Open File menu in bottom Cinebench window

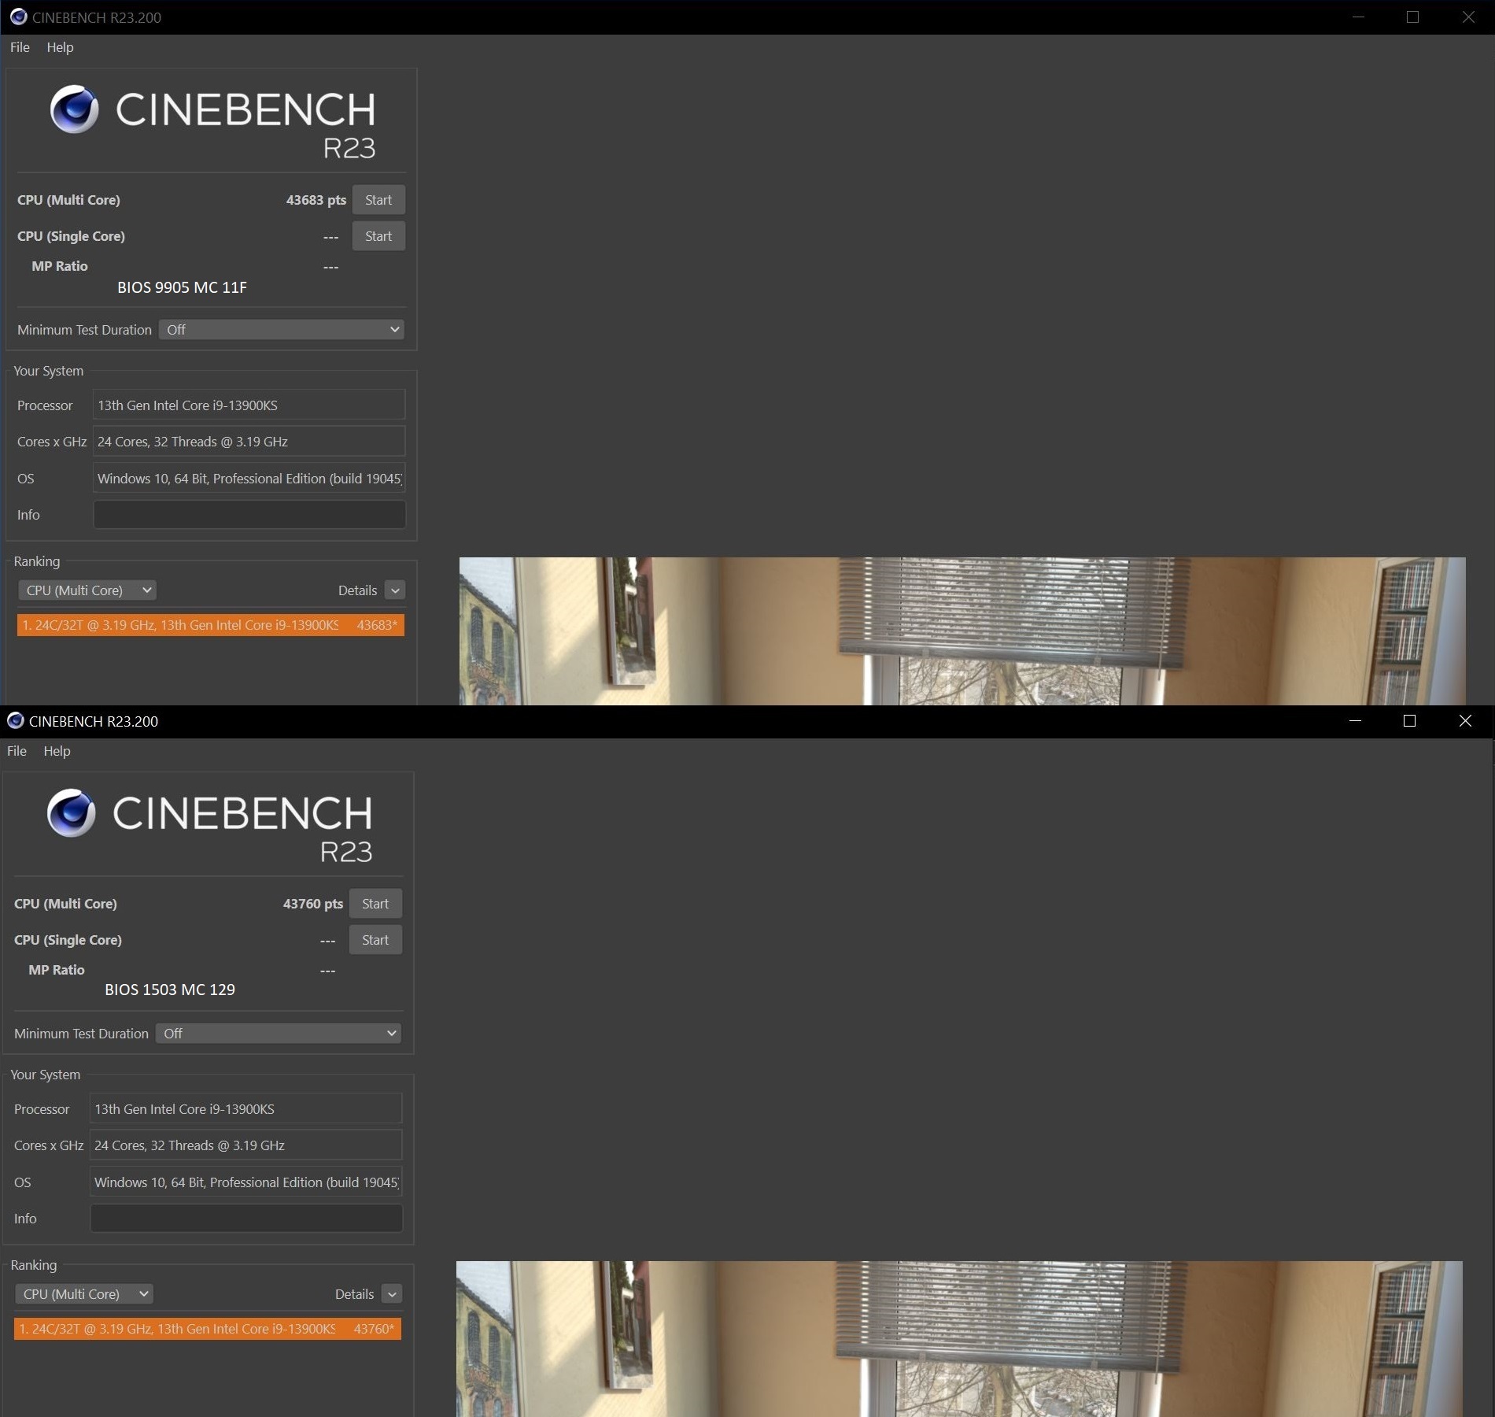pos(17,751)
